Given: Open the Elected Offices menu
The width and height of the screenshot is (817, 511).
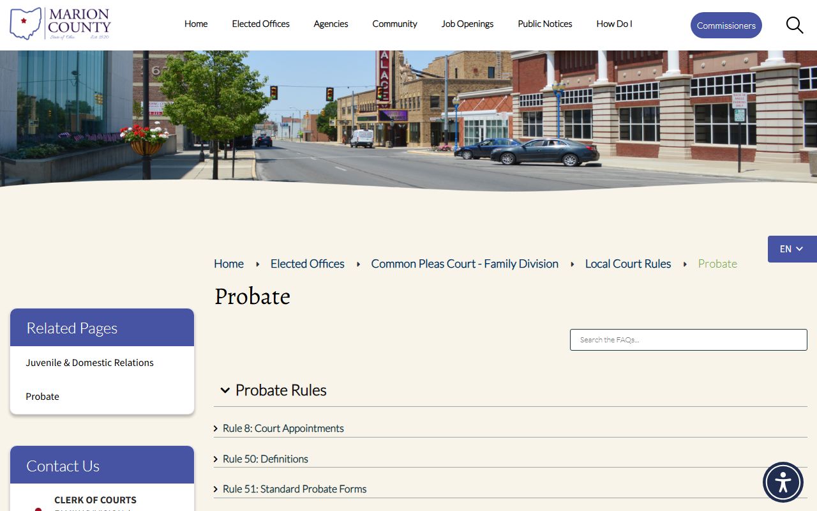Looking at the screenshot, I should [x=260, y=24].
